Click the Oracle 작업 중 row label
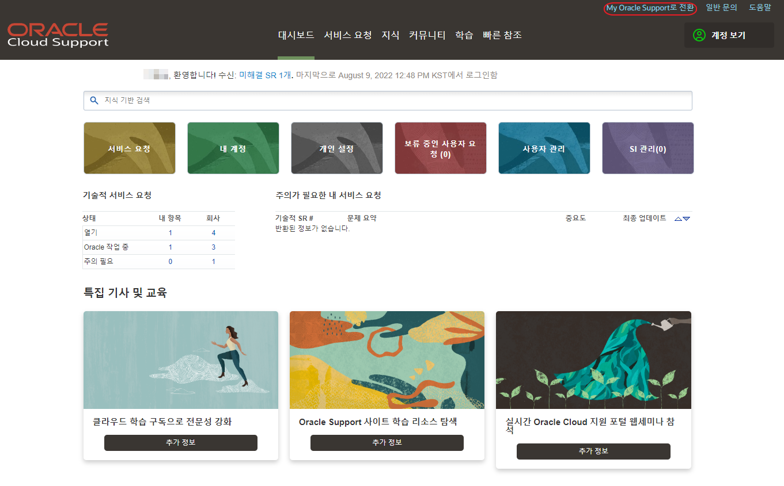 pos(106,247)
